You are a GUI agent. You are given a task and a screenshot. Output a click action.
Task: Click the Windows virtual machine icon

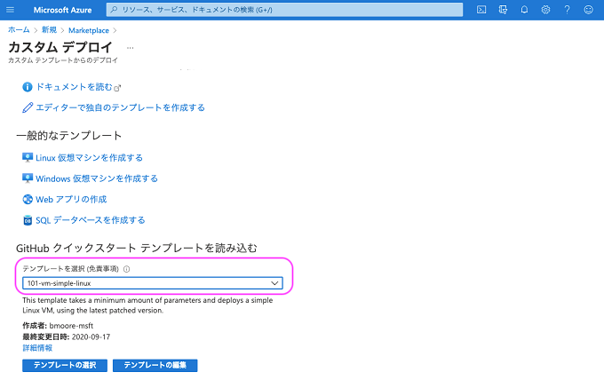[28, 178]
